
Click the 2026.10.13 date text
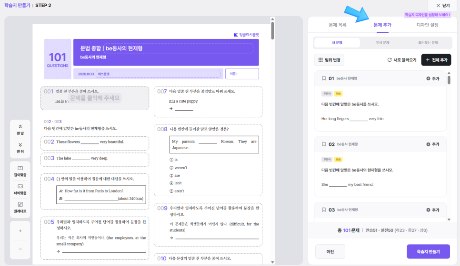(x=86, y=74)
